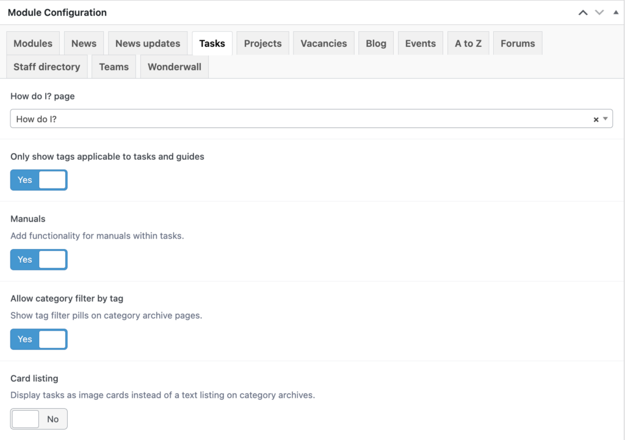Collapse the Module Configuration panel

pos(616,12)
